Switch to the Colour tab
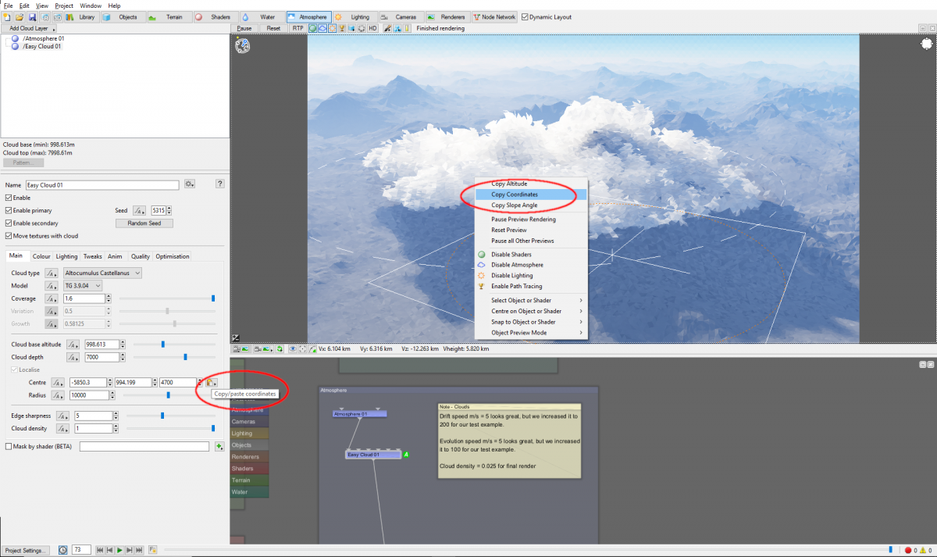 [x=41, y=255]
